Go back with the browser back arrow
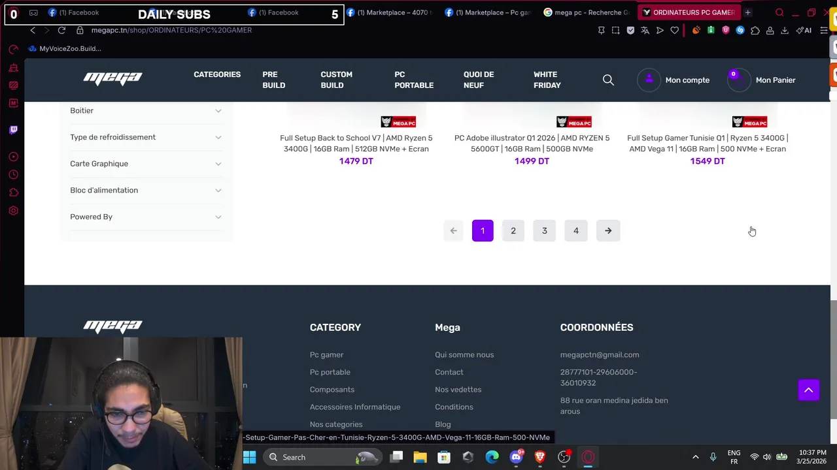 (x=33, y=30)
